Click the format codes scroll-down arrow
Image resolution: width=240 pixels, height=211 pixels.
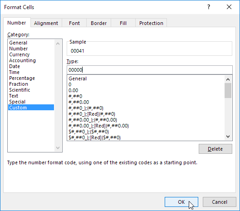228,137
